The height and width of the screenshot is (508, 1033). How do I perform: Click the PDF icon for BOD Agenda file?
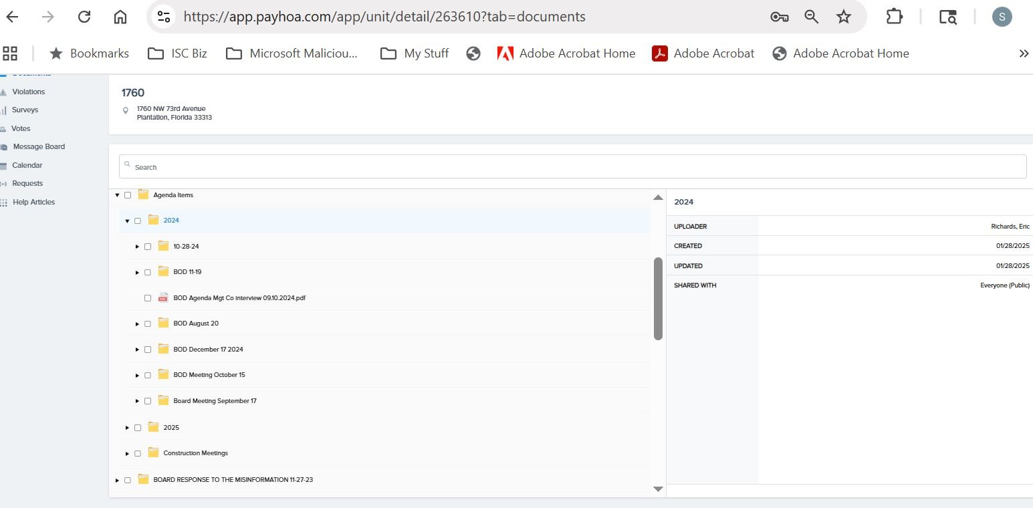(163, 298)
